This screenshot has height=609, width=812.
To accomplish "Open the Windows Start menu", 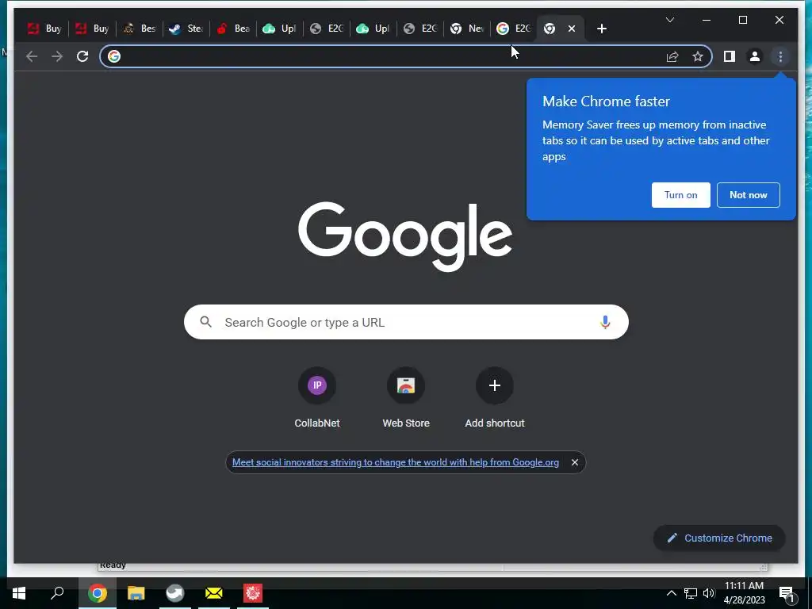I will 19,593.
